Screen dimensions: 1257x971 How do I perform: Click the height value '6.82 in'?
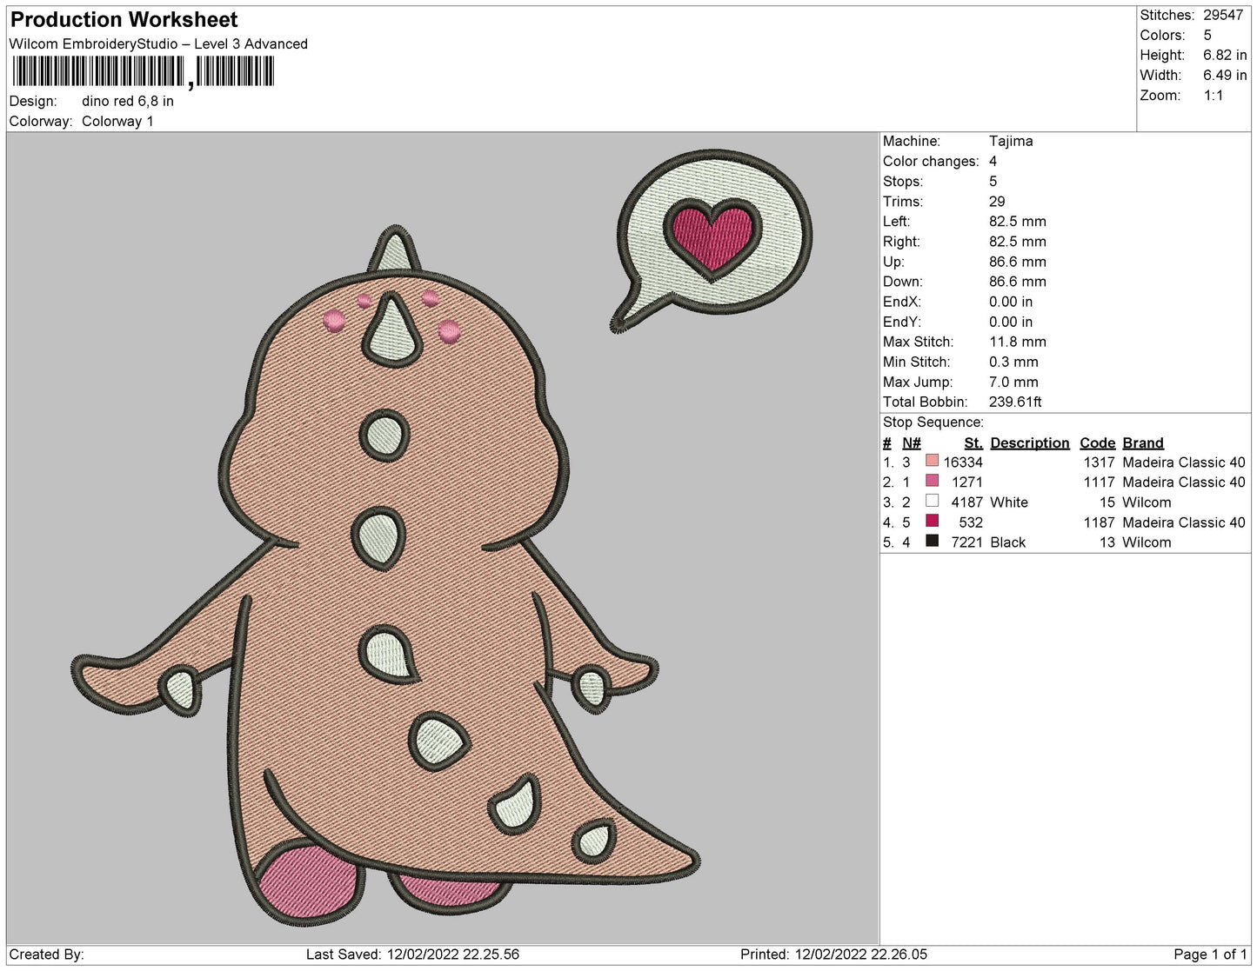coord(1225,55)
